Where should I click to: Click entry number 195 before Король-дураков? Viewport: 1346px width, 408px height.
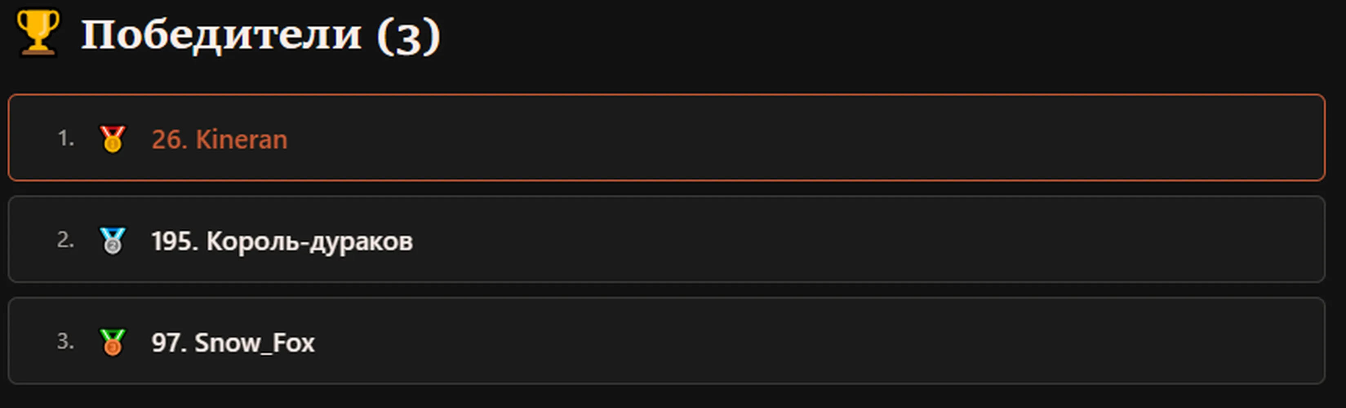(x=175, y=242)
